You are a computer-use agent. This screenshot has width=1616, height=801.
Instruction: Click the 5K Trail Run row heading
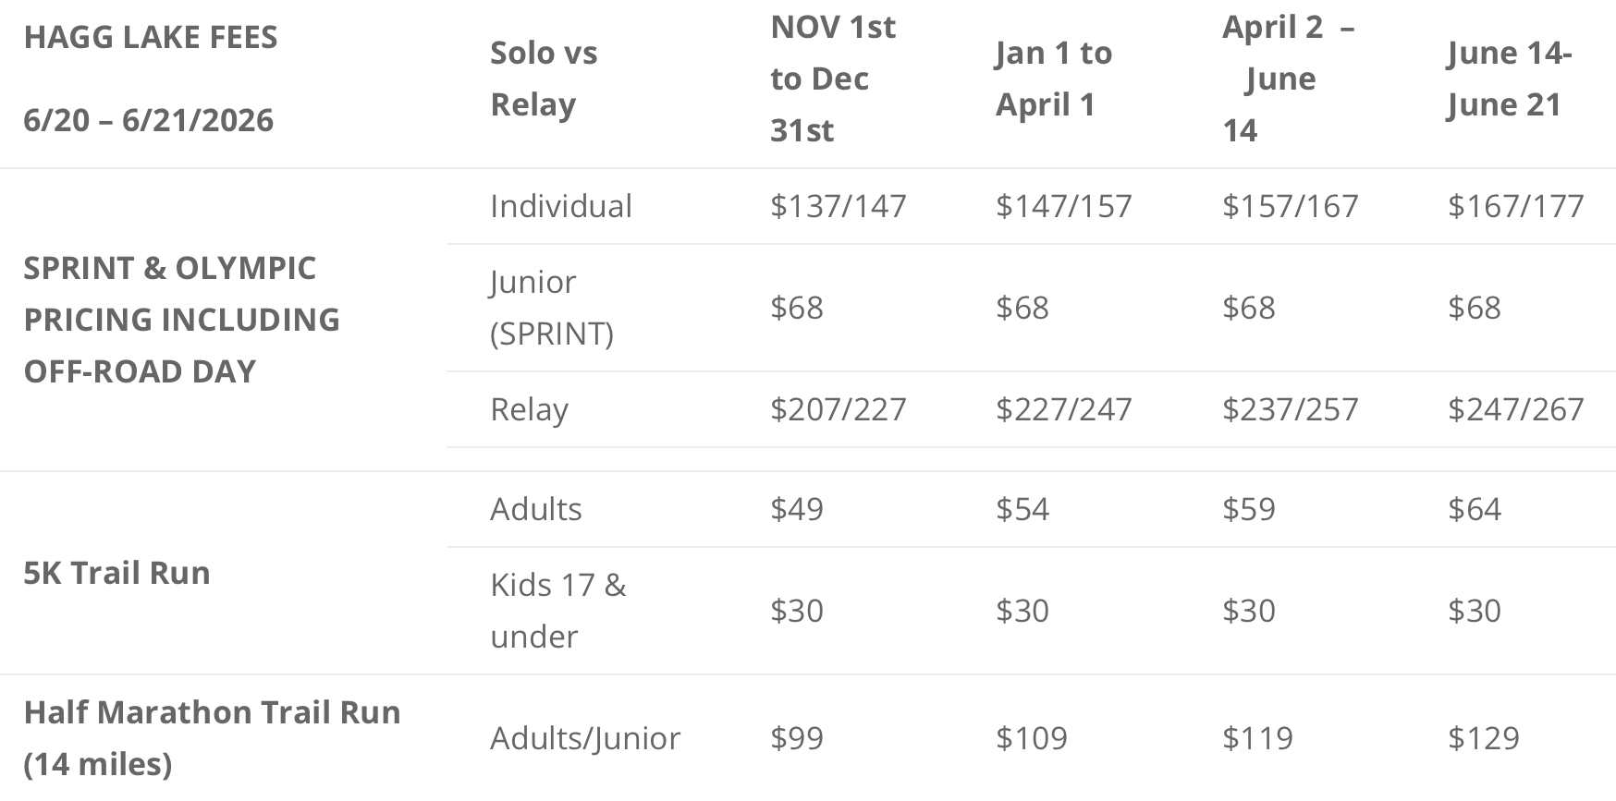point(116,573)
